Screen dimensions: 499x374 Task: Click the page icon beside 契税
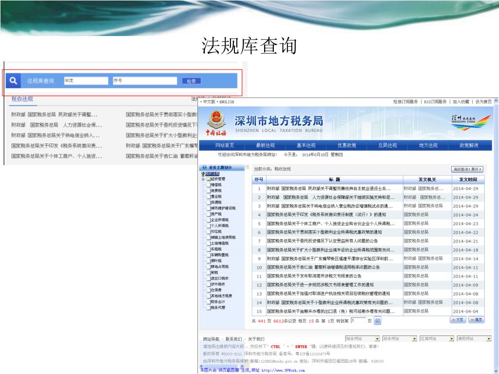tap(209, 273)
